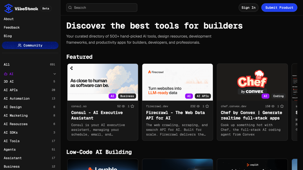Open the Firecrawl card thumbnail image

178,82
